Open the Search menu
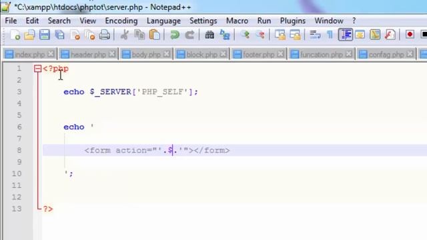This screenshot has width=427, height=240. click(x=59, y=21)
